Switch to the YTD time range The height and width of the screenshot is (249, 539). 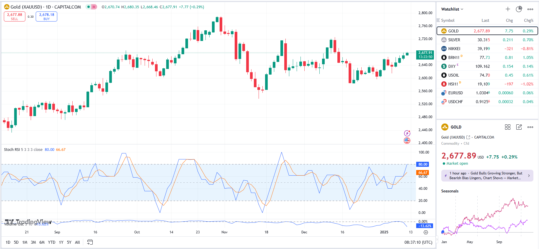point(52,242)
